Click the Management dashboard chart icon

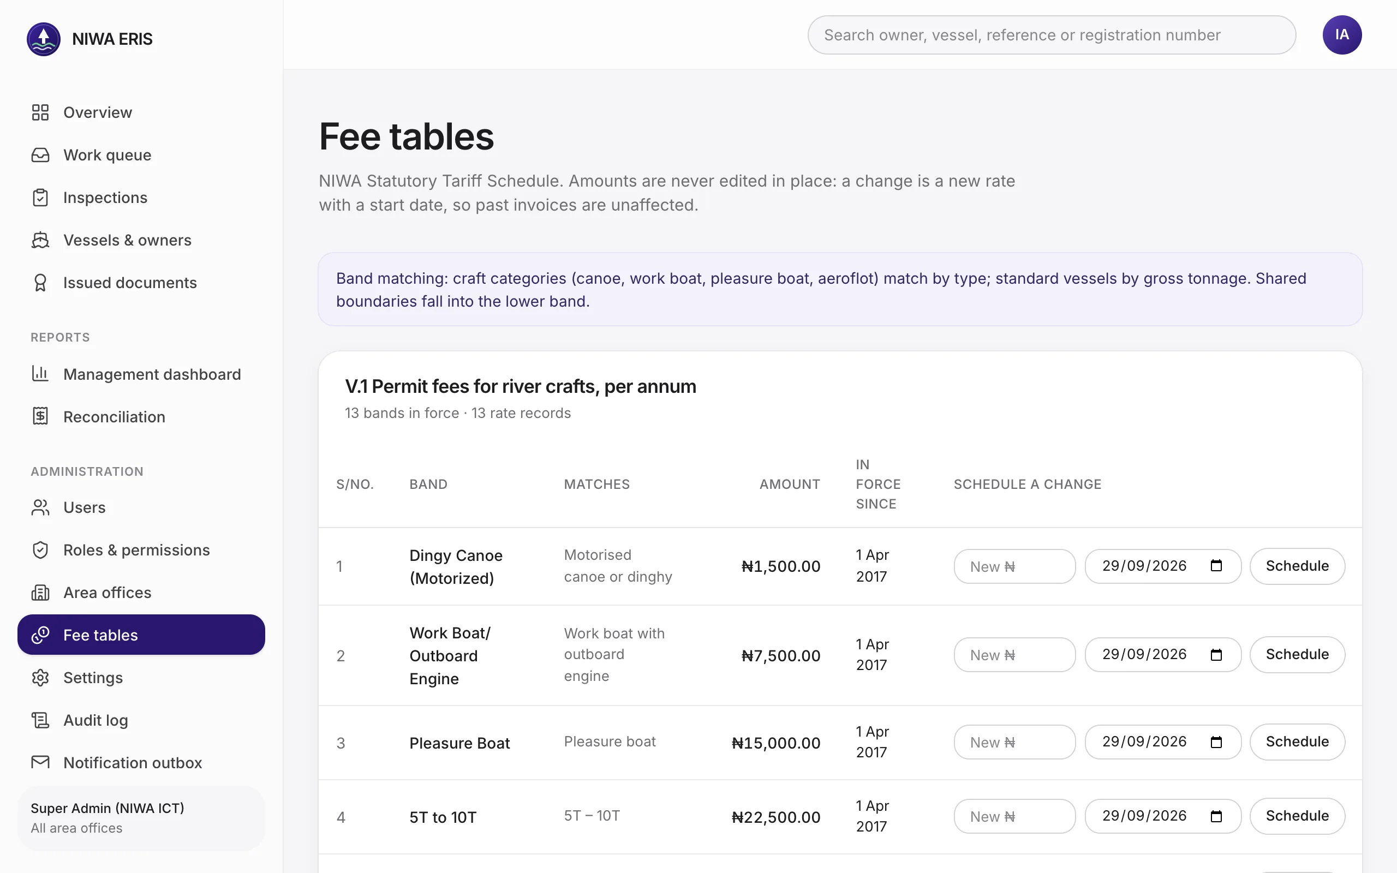coord(40,374)
